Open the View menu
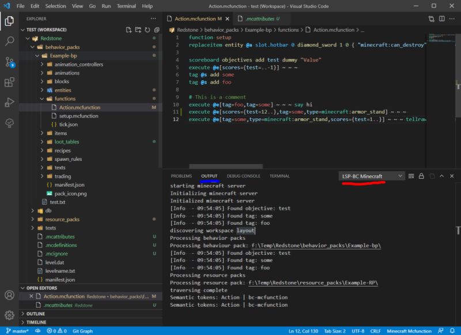461x335 pixels. click(x=77, y=5)
